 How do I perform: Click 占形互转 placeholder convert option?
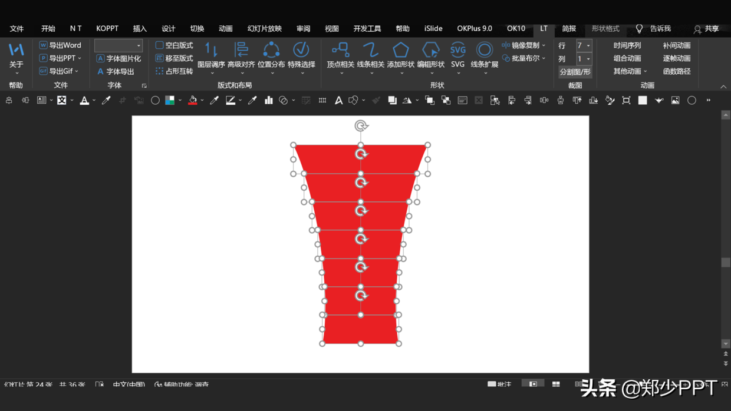click(174, 71)
